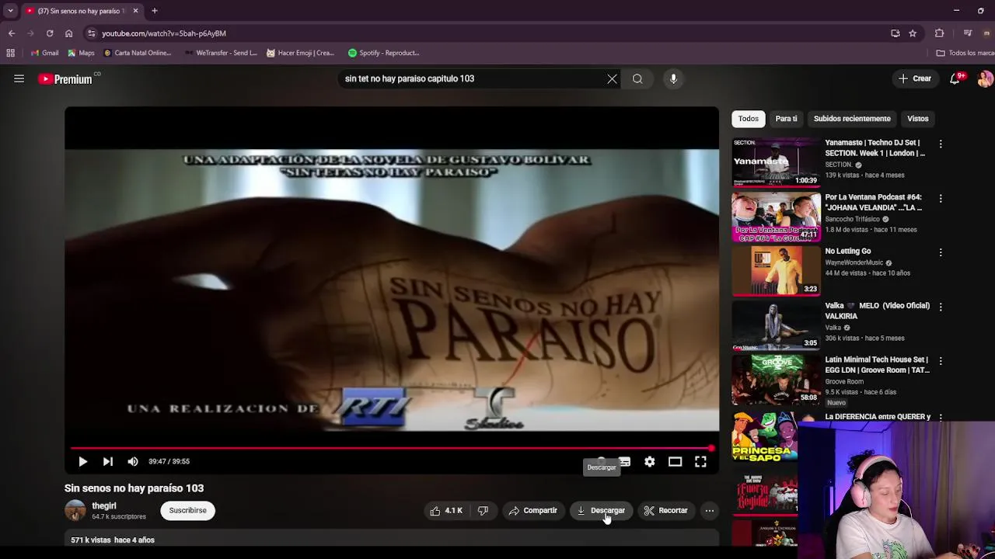
Task: Toggle subtitles in the player
Action: [624, 461]
